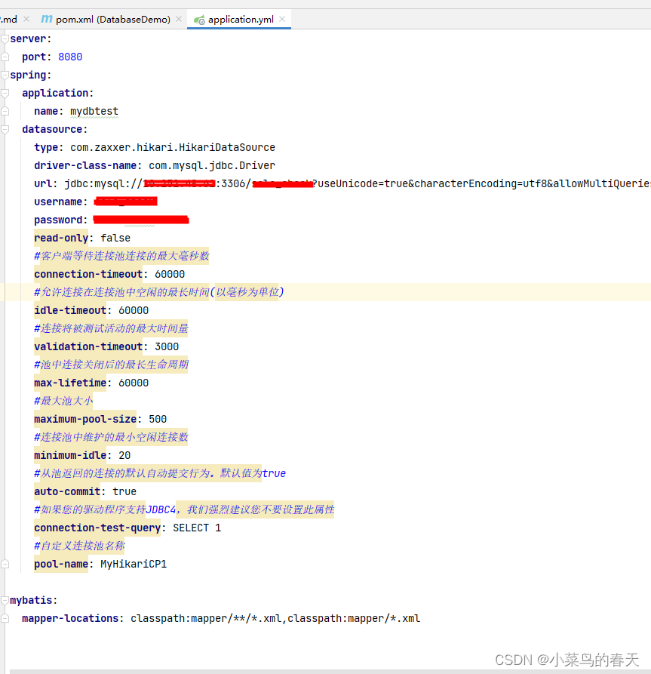Close the application.yml tab
The image size is (651, 674).
[282, 19]
